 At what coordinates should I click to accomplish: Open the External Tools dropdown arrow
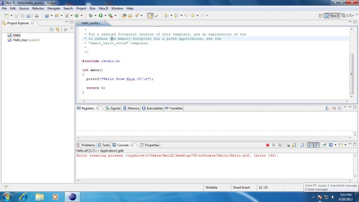point(115,15)
